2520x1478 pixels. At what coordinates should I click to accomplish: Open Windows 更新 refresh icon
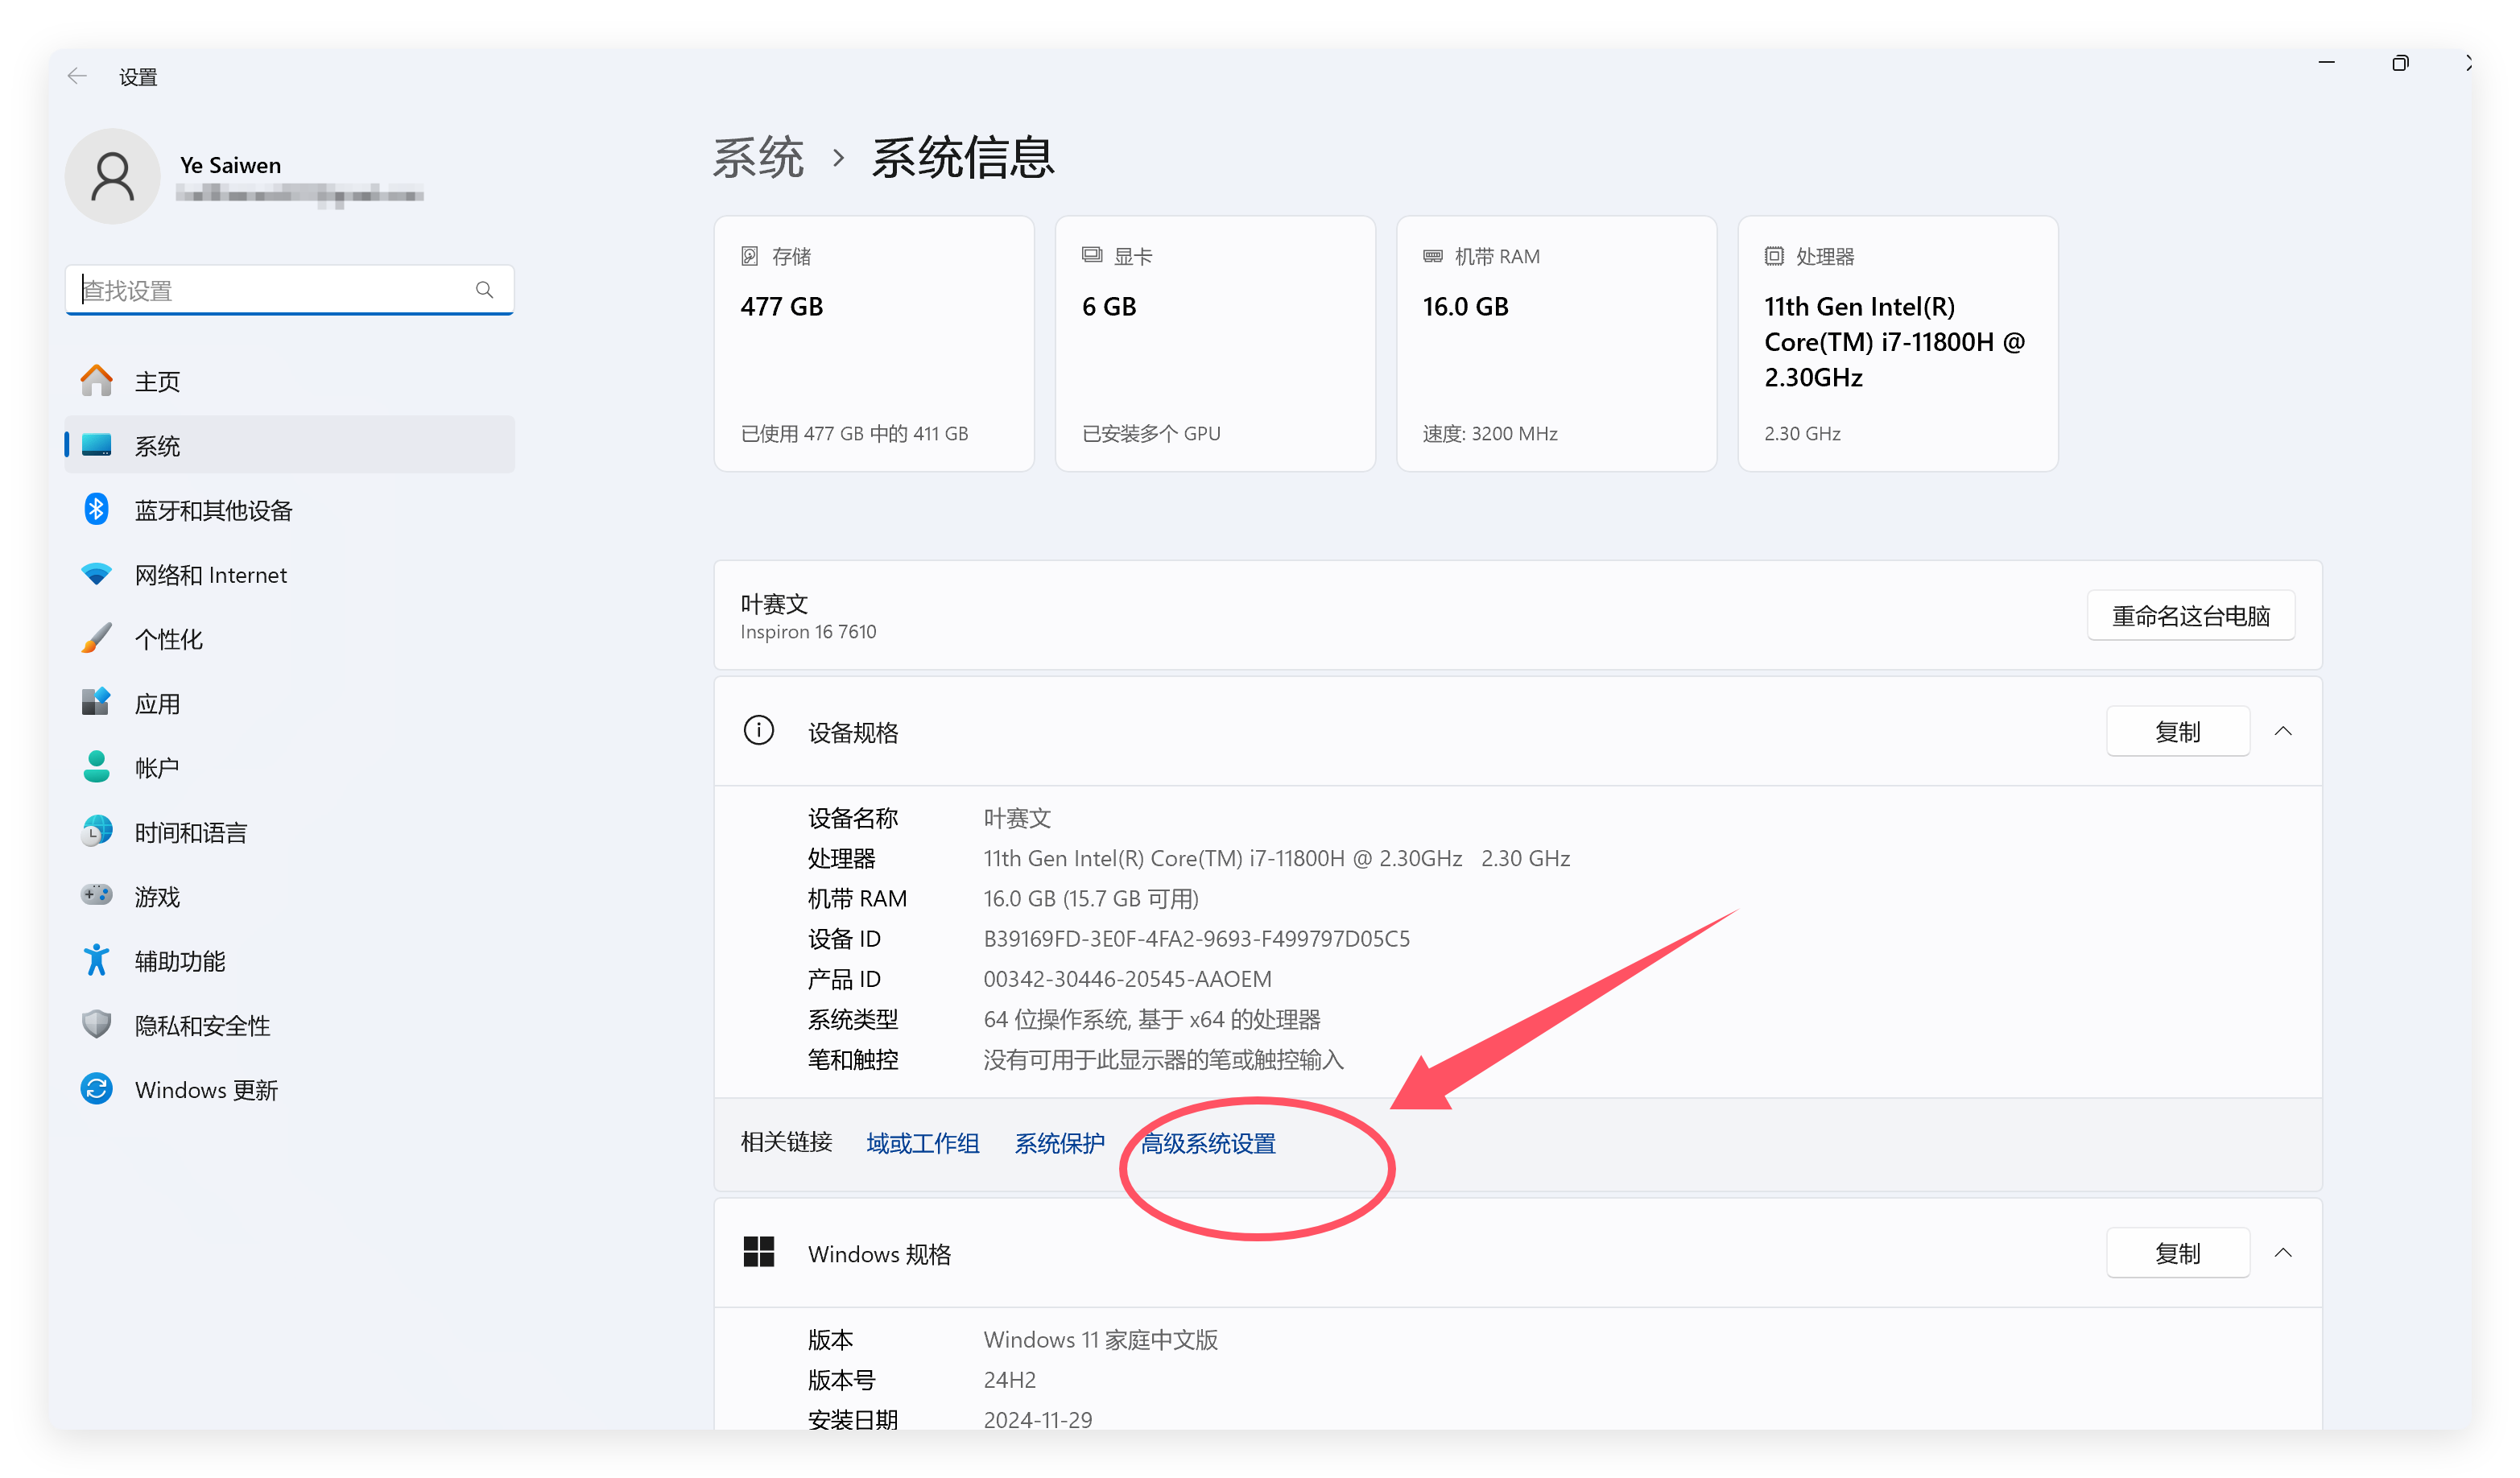coord(97,1089)
